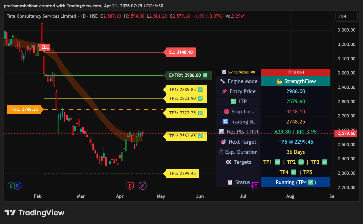Screen dimensions: 363x224
Task: Click the checkered flag Targets icon
Action: pyautogui.click(x=229, y=162)
